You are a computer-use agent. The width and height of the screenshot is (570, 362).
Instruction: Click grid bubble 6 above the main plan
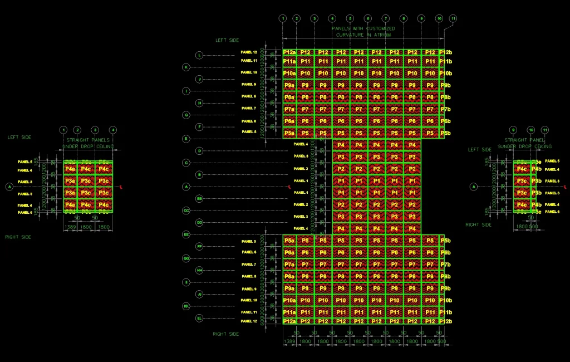coord(367,18)
